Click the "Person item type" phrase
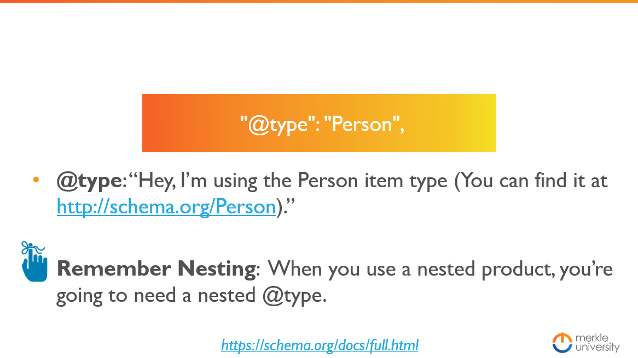Image resolution: width=638 pixels, height=358 pixels. (372, 181)
